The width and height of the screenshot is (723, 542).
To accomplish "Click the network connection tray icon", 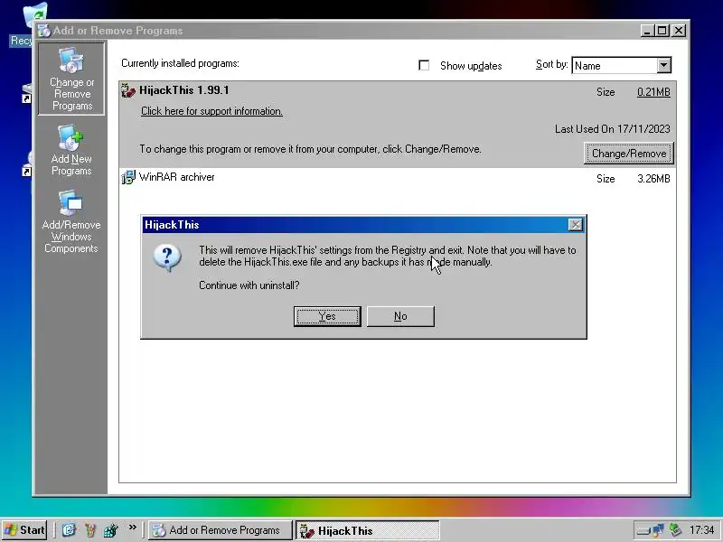I will [x=659, y=530].
